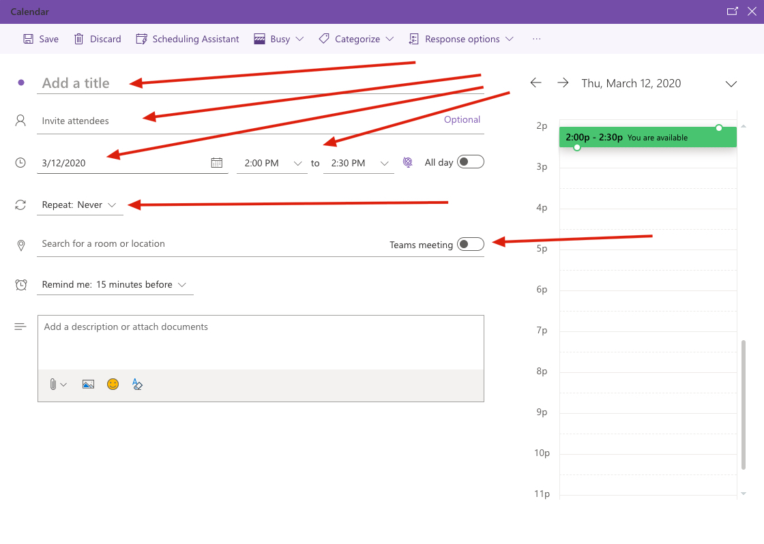Go to previous day with left arrow
The height and width of the screenshot is (544, 764).
pyautogui.click(x=536, y=82)
